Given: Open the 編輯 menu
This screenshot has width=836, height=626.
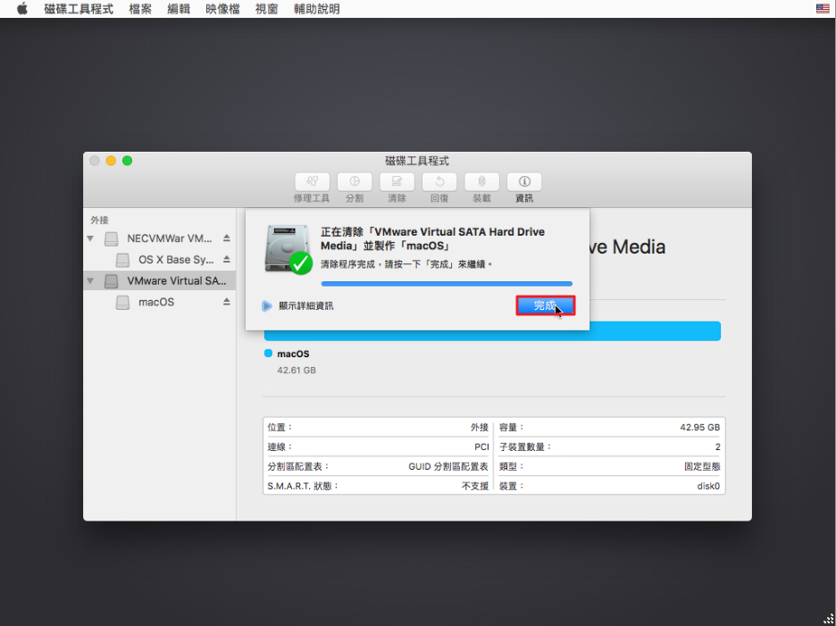Looking at the screenshot, I should 179,9.
